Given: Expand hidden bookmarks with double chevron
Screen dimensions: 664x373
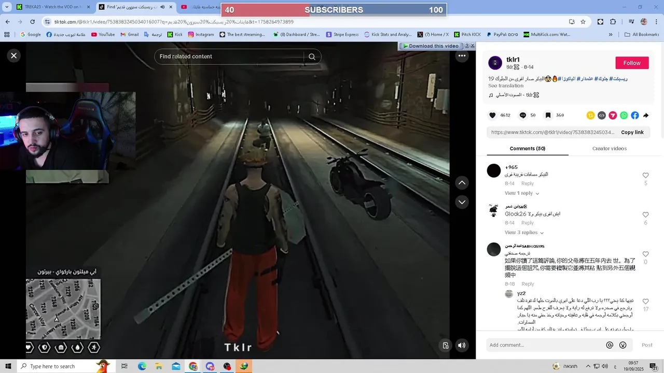Looking at the screenshot, I should [611, 35].
